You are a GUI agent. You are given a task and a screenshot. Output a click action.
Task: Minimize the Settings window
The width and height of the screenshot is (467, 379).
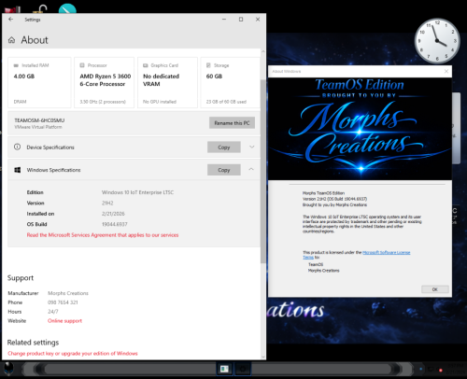(224, 20)
